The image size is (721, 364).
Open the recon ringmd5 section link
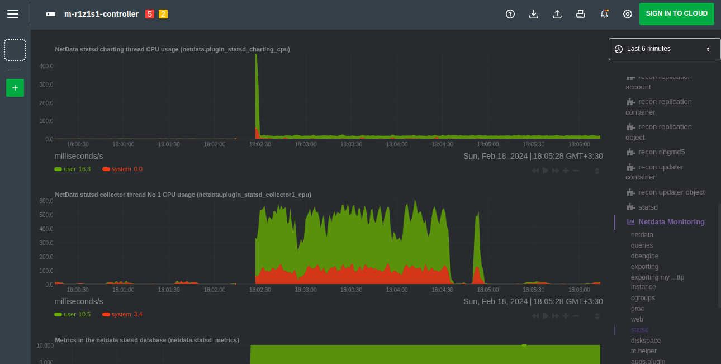[x=661, y=152]
